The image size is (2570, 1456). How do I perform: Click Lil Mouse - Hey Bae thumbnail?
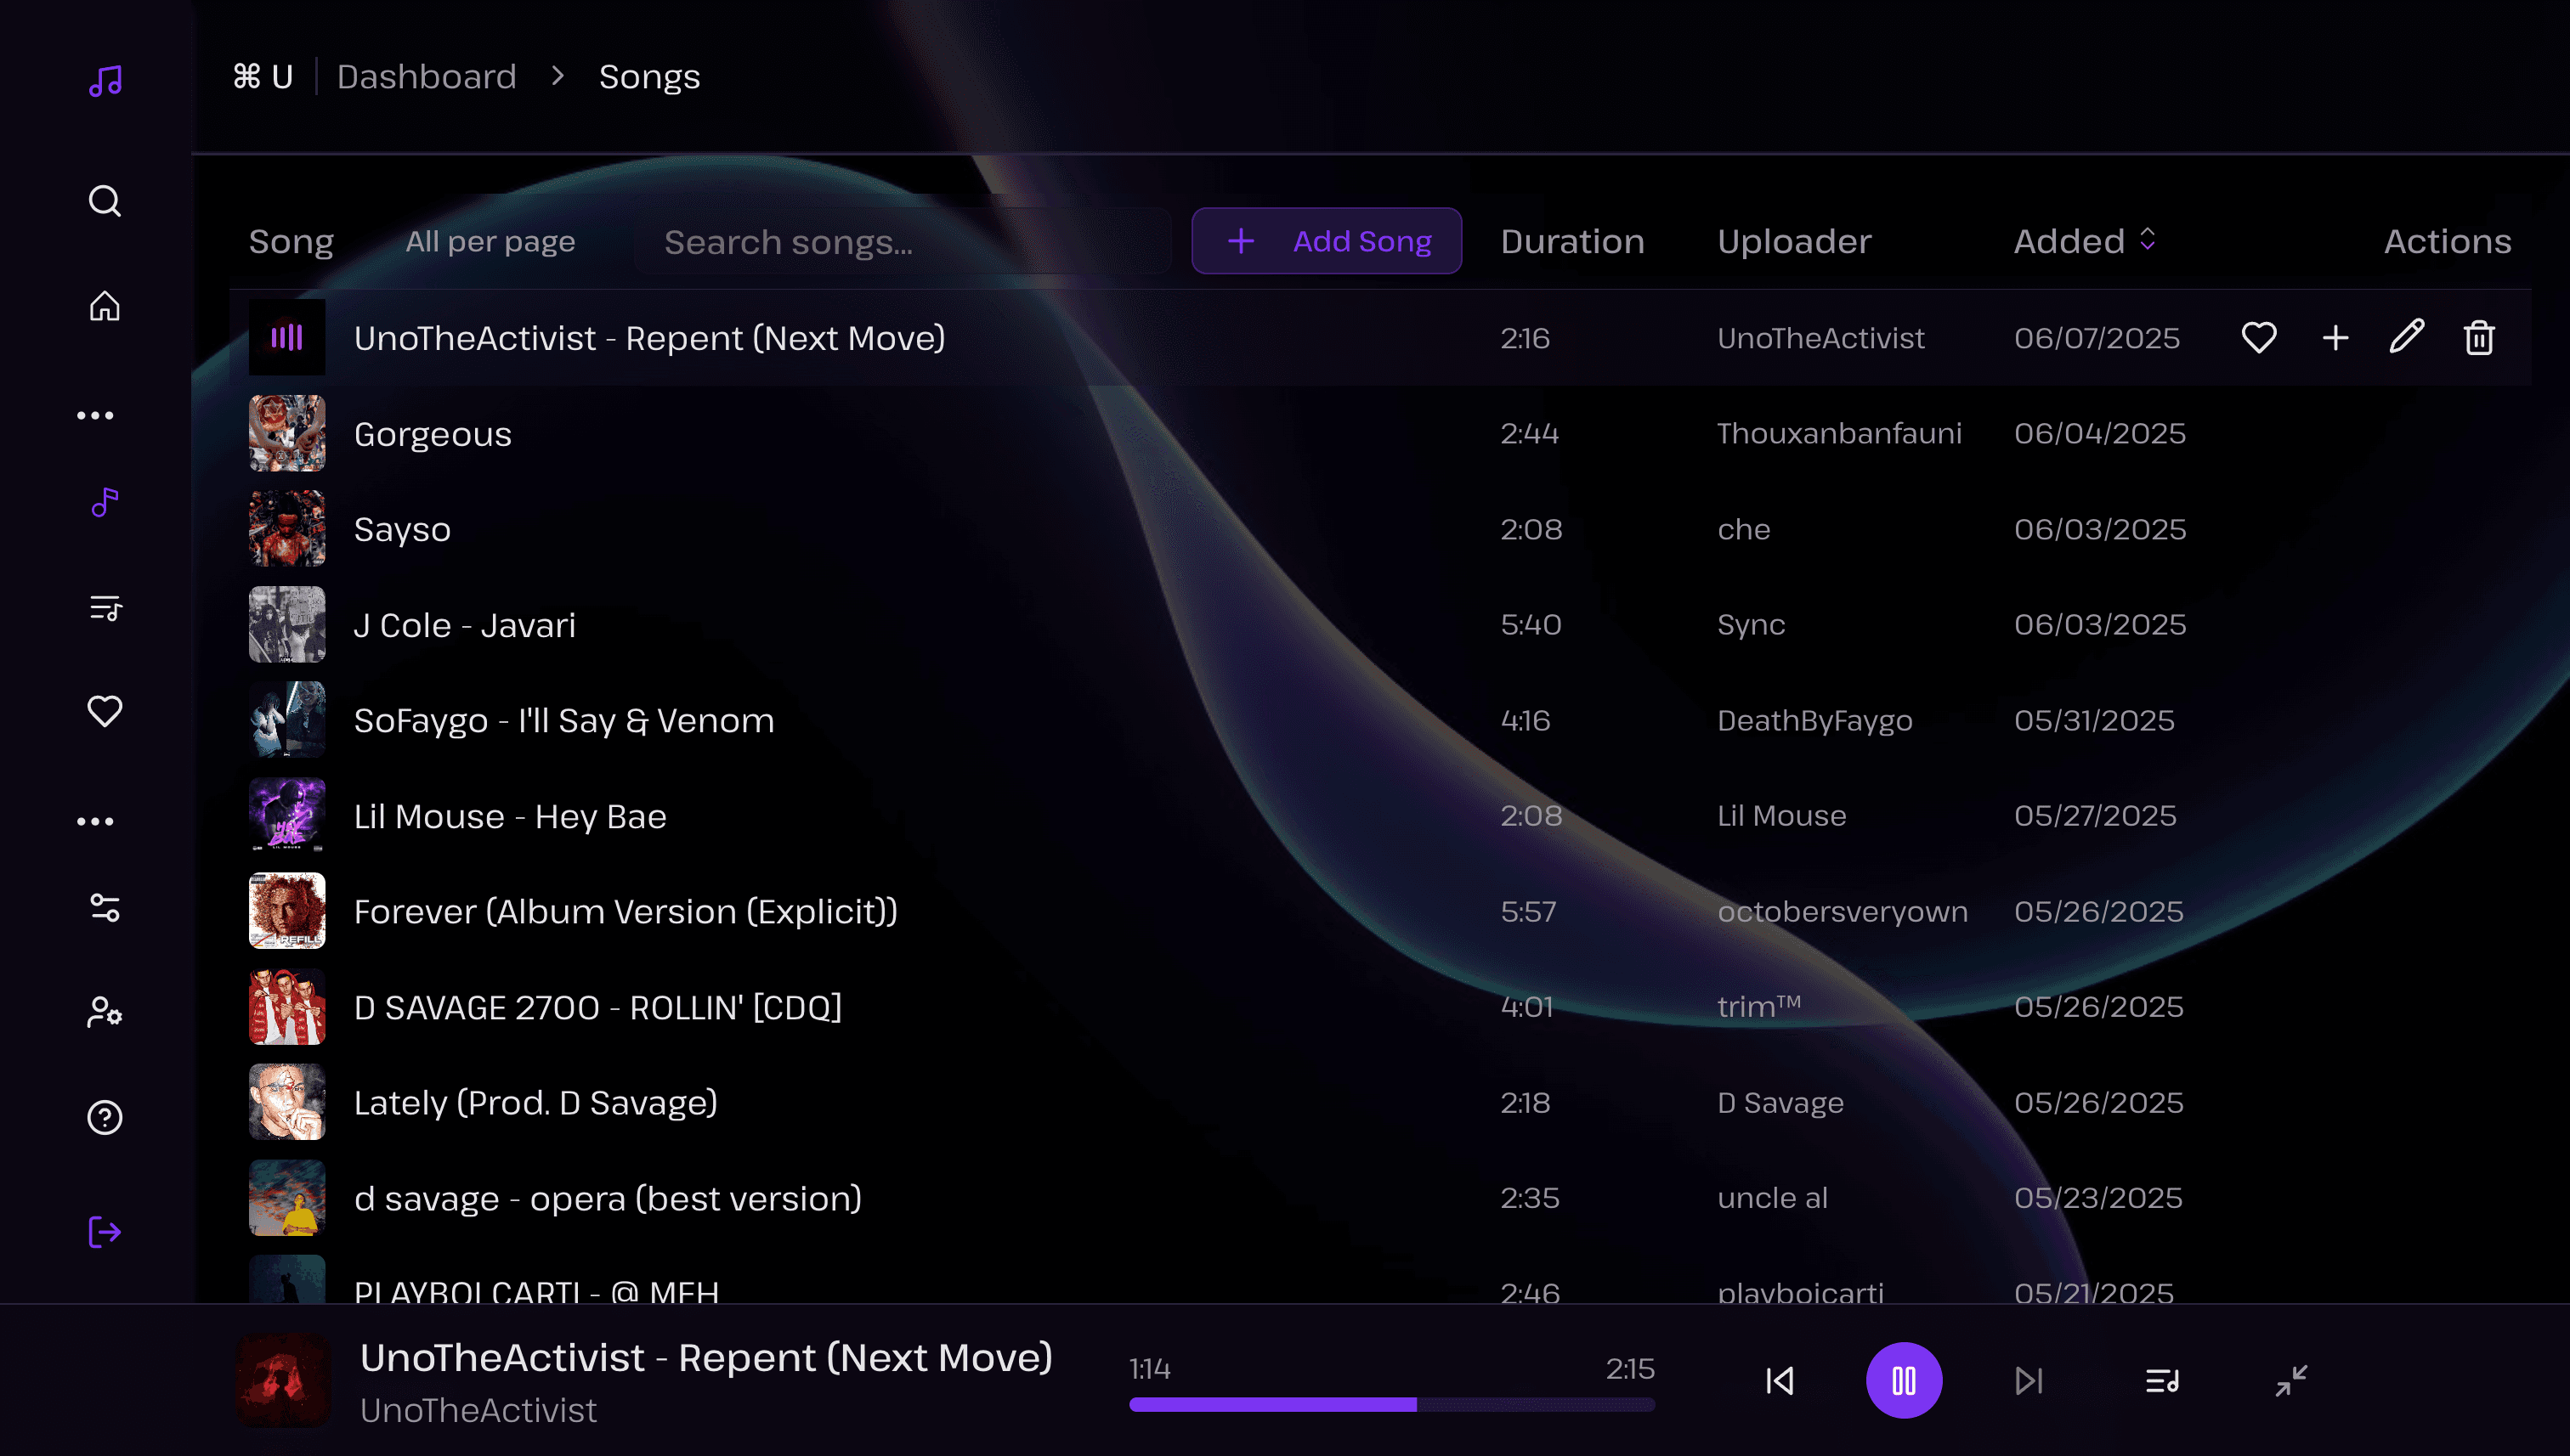tap(287, 815)
